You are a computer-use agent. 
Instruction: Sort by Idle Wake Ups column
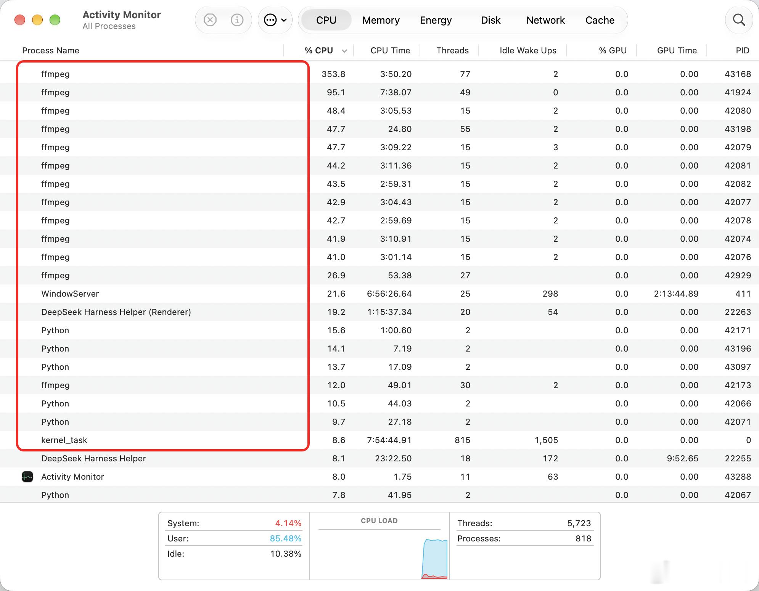click(528, 50)
